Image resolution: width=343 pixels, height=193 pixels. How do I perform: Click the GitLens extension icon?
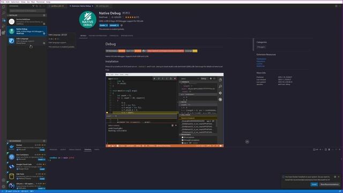pos(12,185)
